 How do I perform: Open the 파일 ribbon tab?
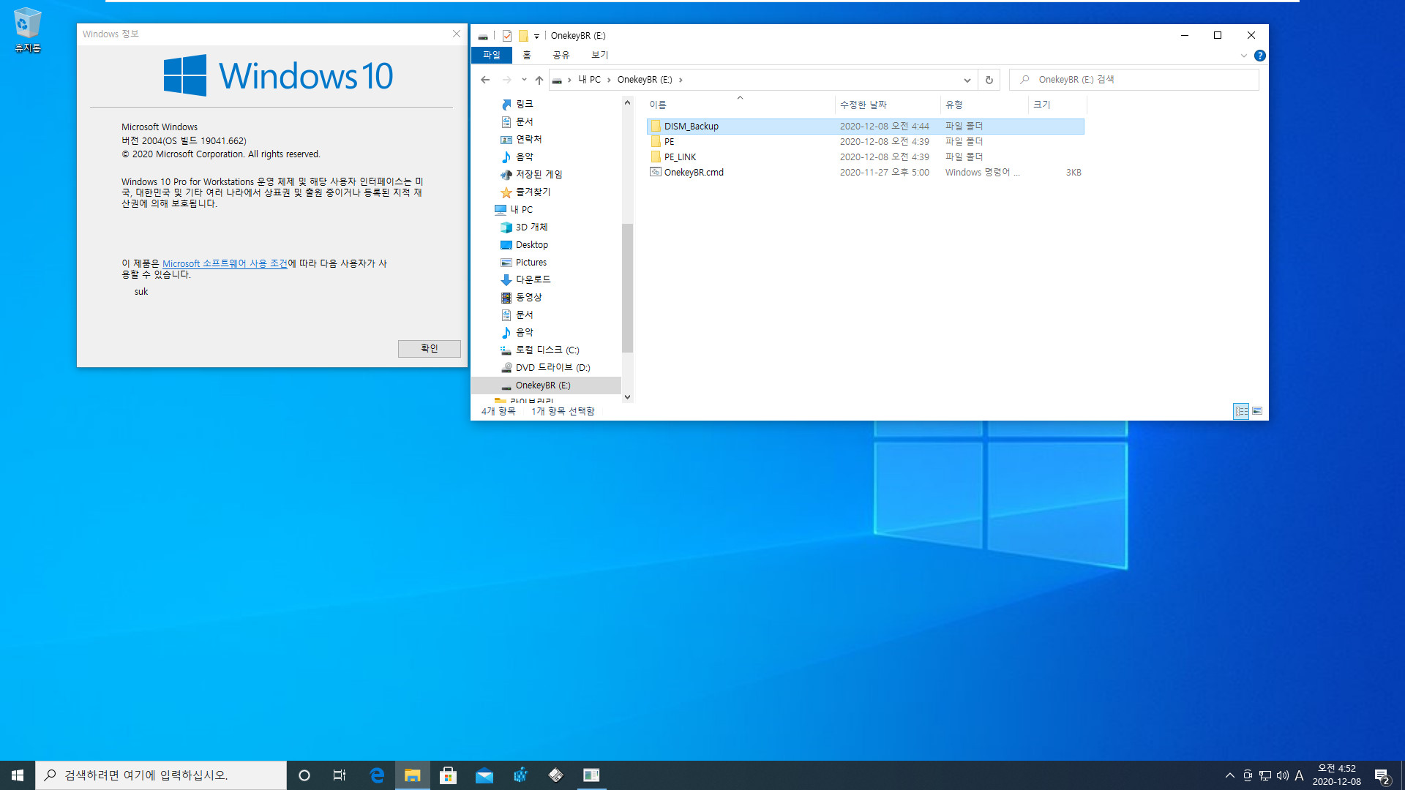tap(492, 56)
